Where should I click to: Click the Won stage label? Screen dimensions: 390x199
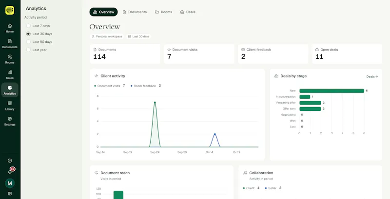click(x=293, y=121)
